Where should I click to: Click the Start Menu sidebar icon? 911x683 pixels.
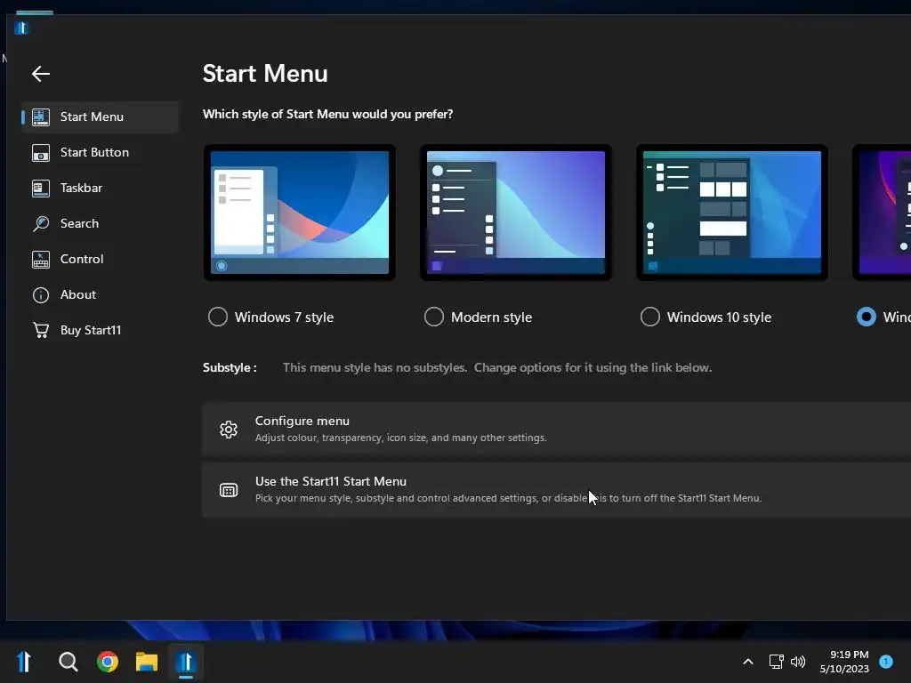41,117
